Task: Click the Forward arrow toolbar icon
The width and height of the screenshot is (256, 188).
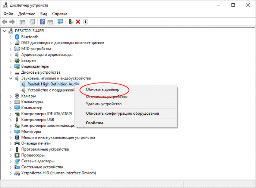Action: pos(12,22)
